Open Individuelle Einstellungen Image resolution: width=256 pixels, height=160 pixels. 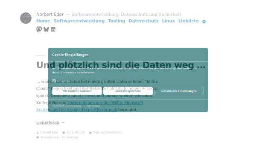click(x=179, y=91)
